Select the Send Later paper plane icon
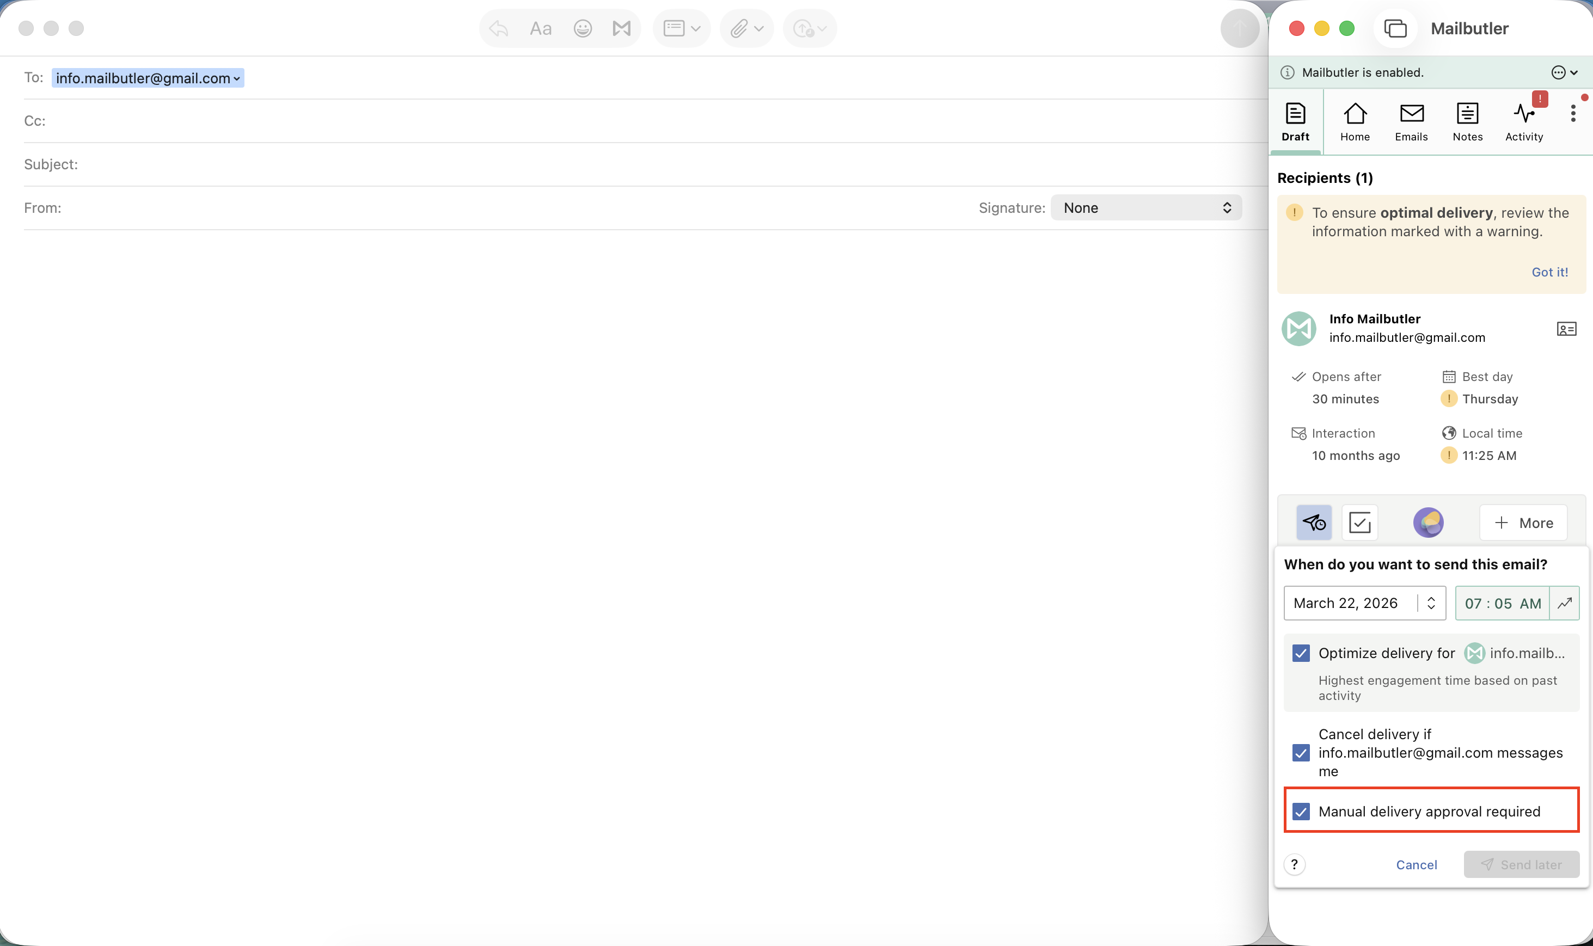Viewport: 1593px width, 946px height. (1314, 523)
